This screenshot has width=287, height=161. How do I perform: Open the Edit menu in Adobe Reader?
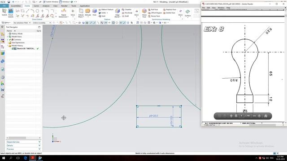208,8
